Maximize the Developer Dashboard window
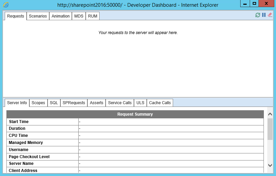This screenshot has width=276, height=176. [x=254, y=3]
